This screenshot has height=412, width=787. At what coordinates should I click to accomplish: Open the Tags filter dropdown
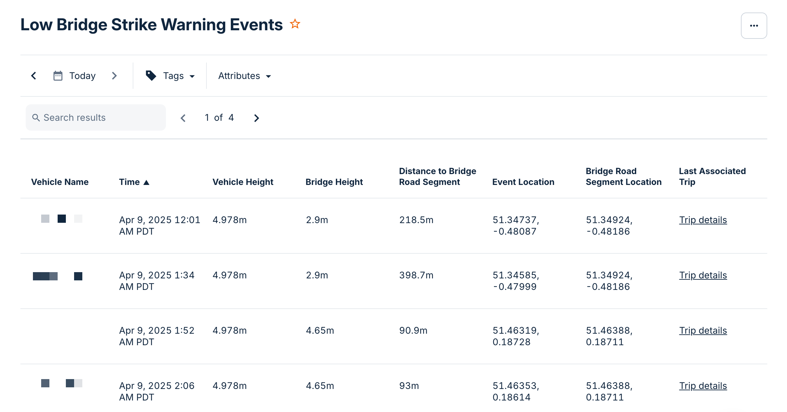coord(173,75)
